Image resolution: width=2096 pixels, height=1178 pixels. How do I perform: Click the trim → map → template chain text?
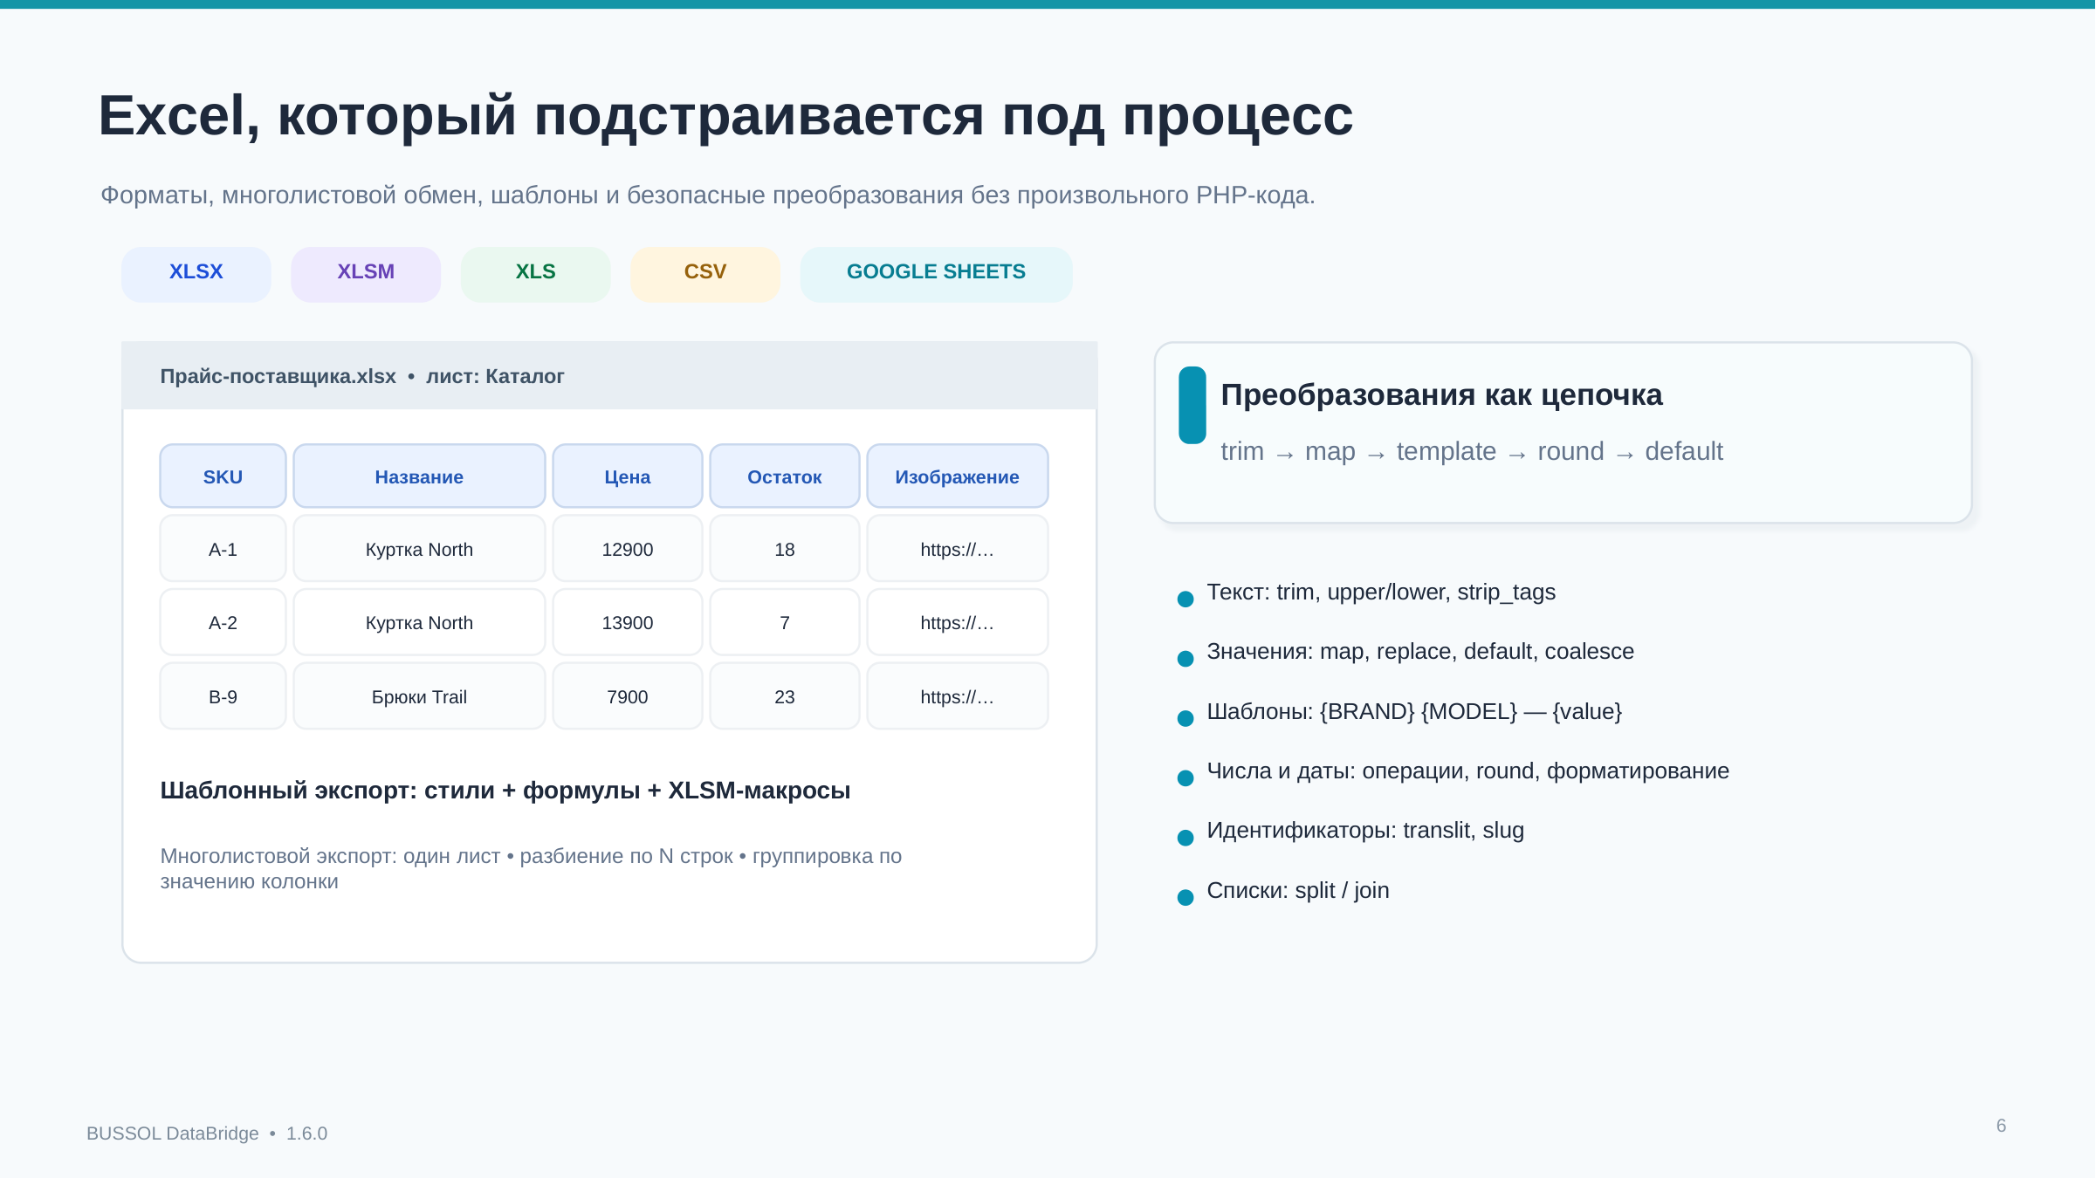[x=1472, y=451]
